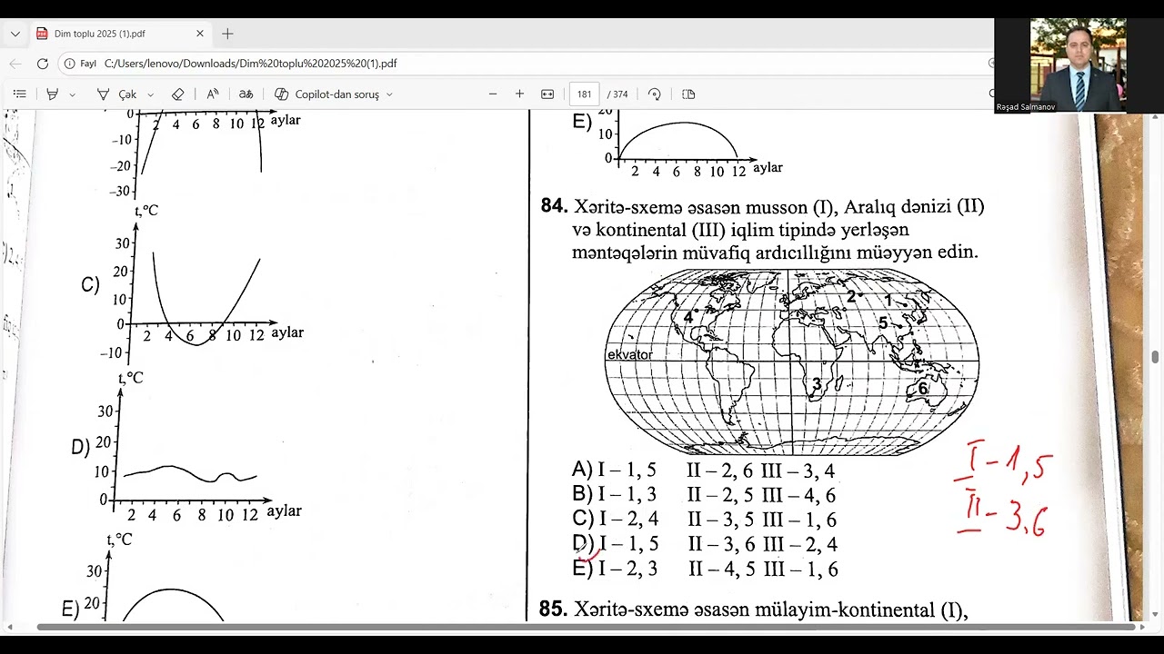Viewport: 1164px width, 654px height.
Task: Select the eraser tool
Action: 178,94
